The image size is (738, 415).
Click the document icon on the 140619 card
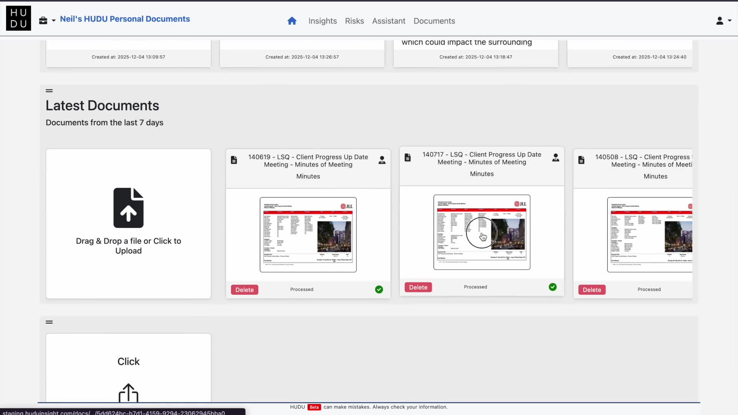coord(234,160)
